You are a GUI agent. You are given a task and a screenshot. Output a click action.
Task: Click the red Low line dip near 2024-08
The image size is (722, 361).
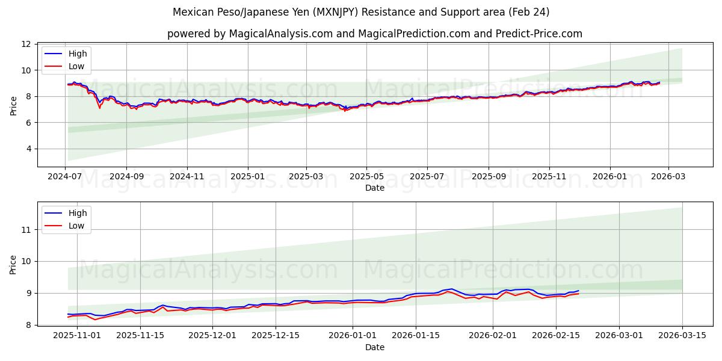coord(99,109)
